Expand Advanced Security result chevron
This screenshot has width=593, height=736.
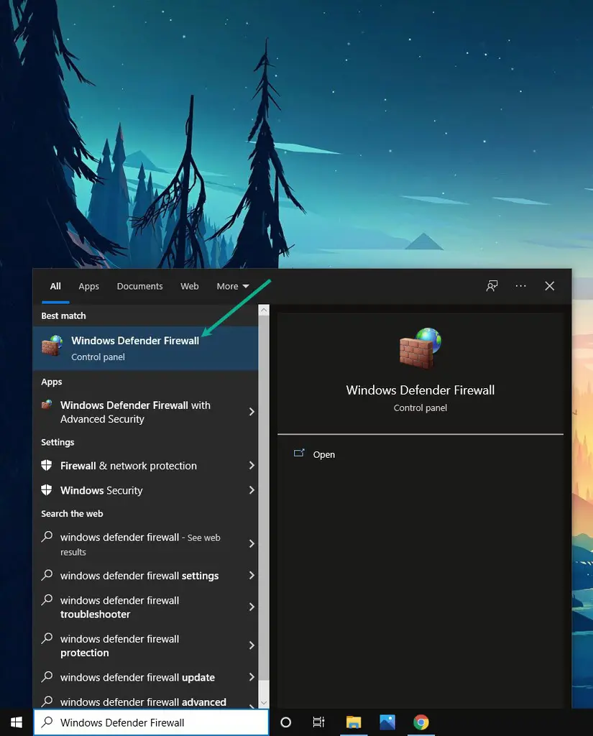click(x=252, y=412)
